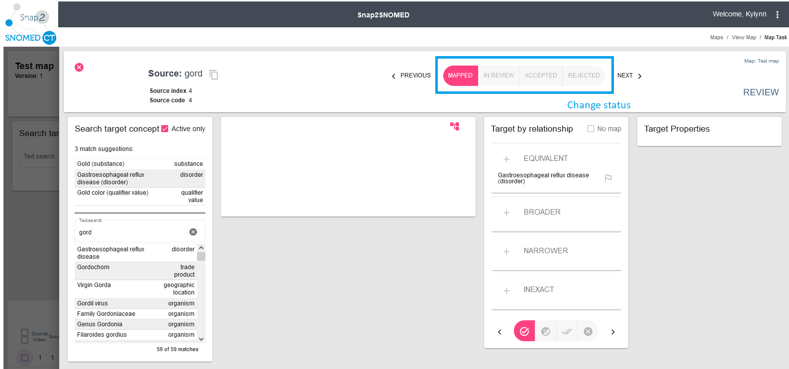Copy source text gord to clipboard
789x369 pixels.
(214, 74)
